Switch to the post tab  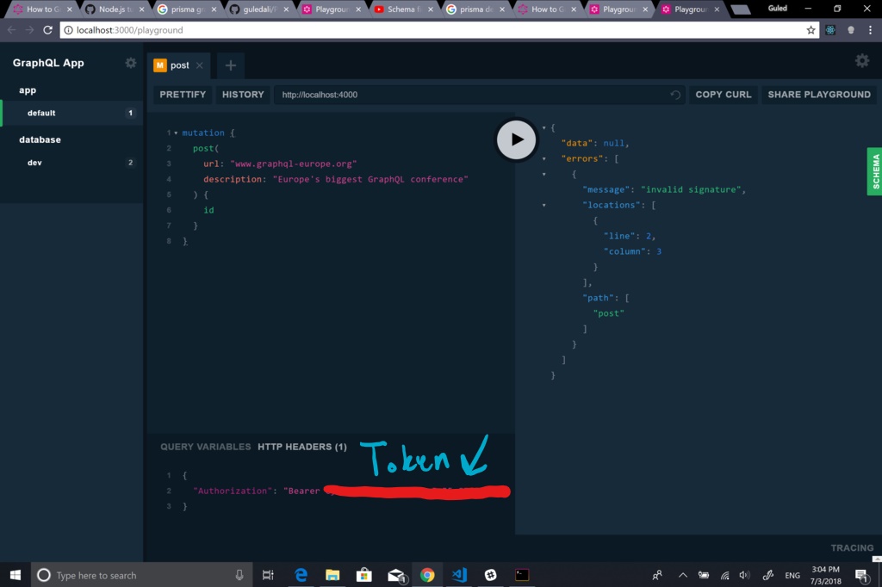click(178, 65)
